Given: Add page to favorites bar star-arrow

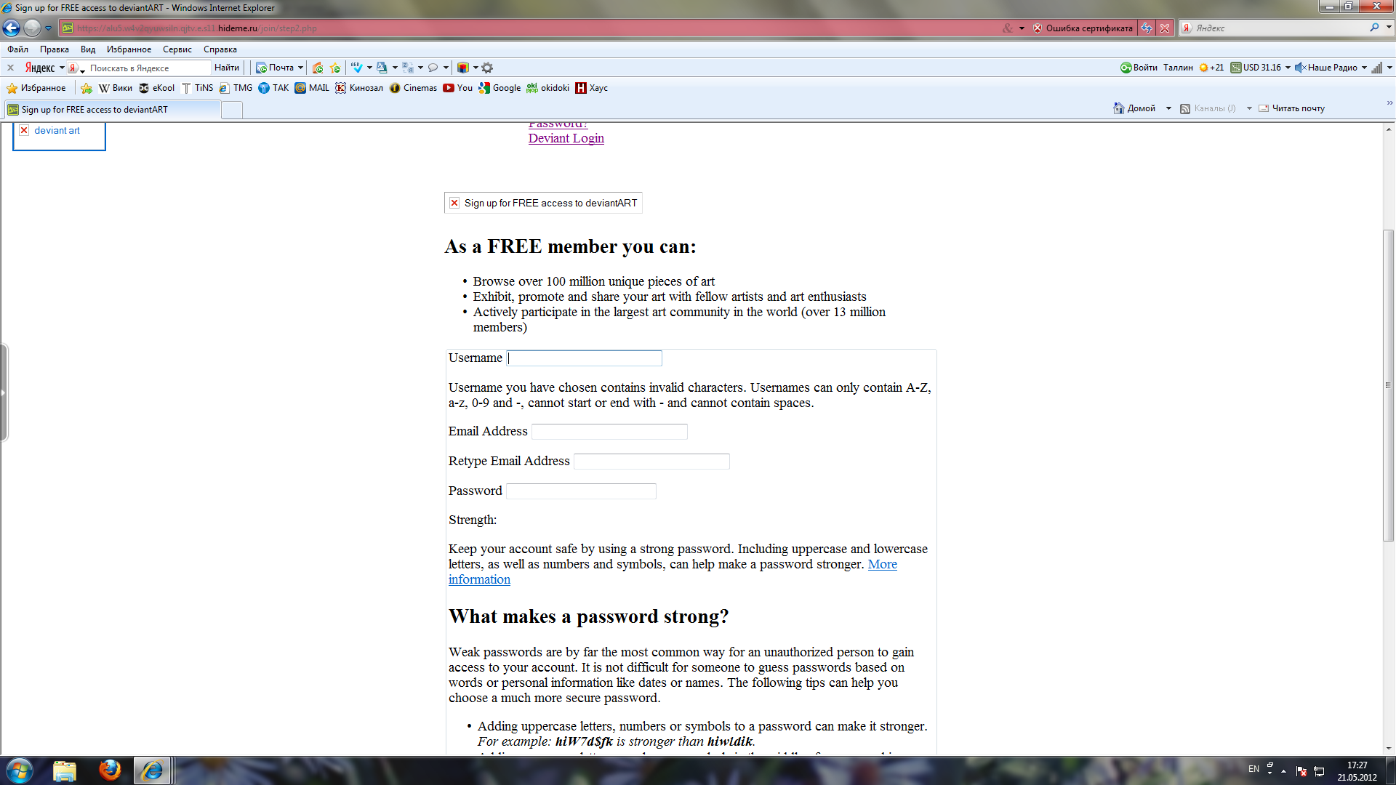Looking at the screenshot, I should click(x=87, y=88).
